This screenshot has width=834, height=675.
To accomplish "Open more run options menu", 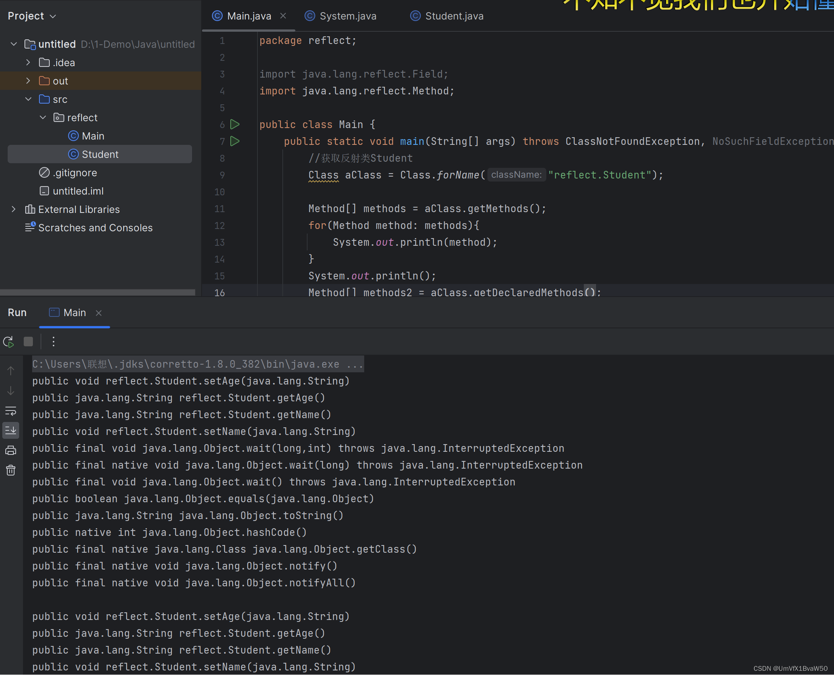I will tap(53, 342).
